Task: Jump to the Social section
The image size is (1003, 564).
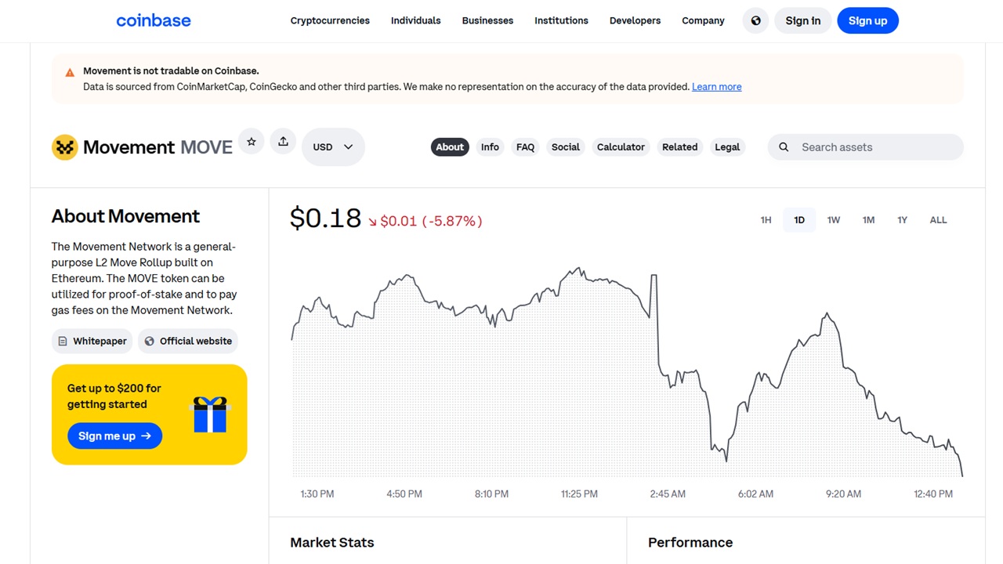Action: point(565,146)
